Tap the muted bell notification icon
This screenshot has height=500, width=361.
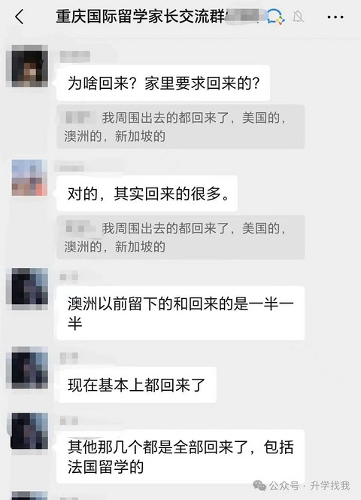click(299, 17)
